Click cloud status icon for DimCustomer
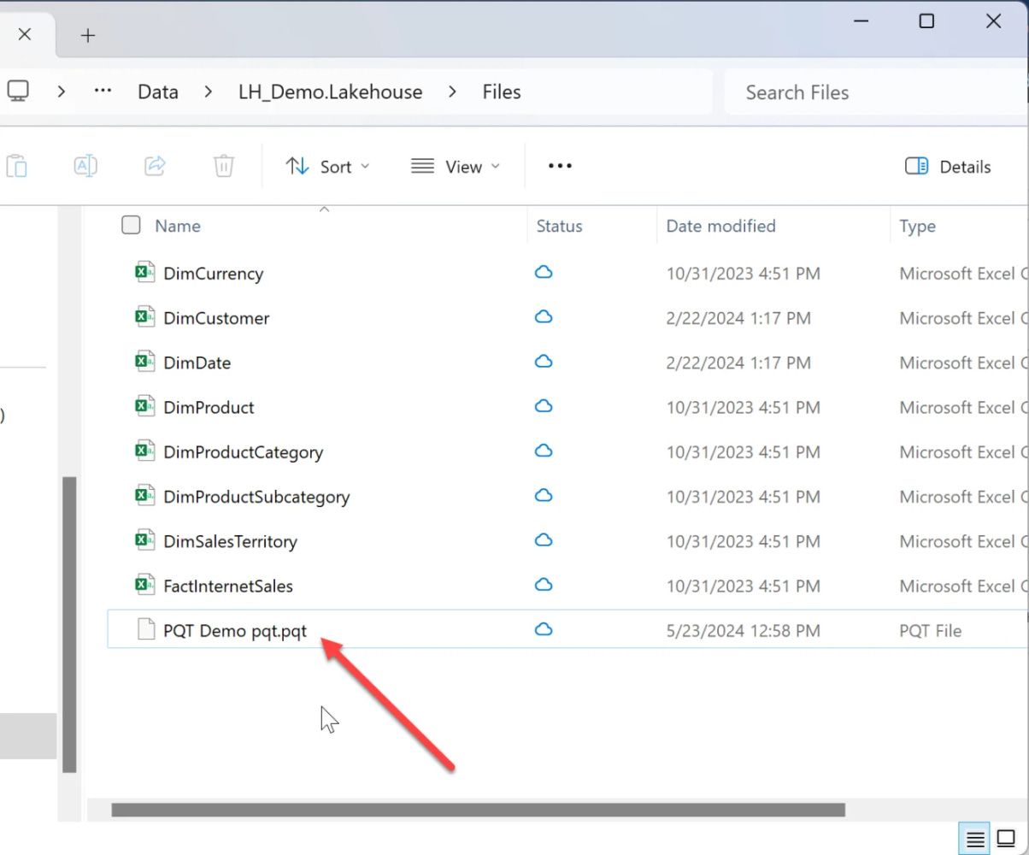The image size is (1029, 855). [543, 317]
